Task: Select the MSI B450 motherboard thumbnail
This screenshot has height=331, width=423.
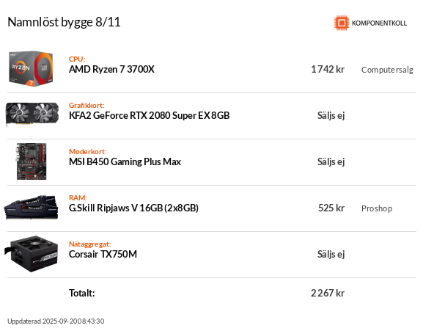Action: point(32,161)
